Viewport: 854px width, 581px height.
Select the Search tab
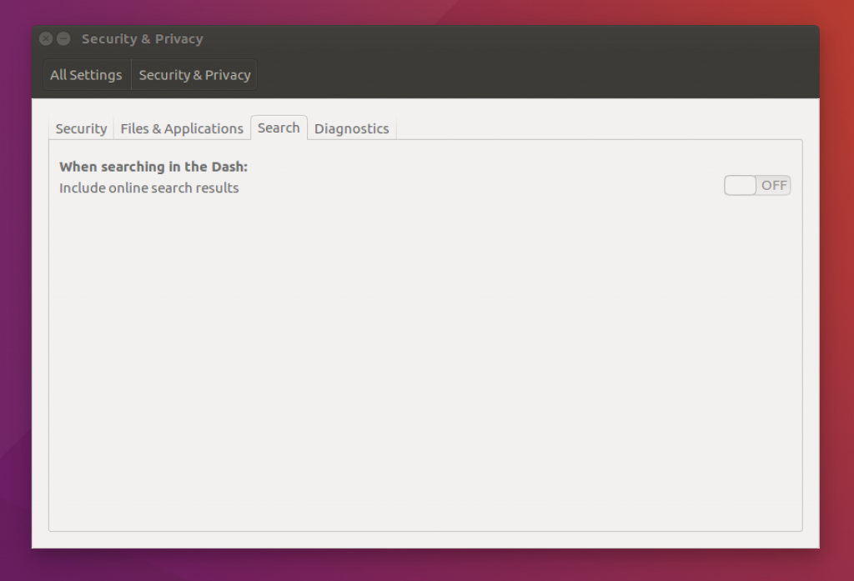click(x=279, y=128)
